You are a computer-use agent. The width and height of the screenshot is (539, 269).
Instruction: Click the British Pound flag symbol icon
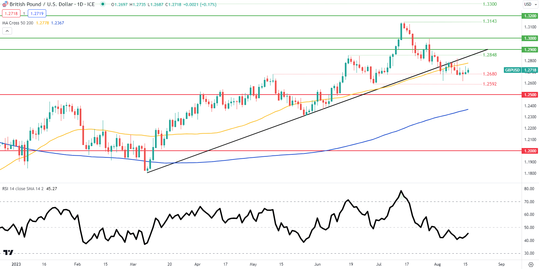(5, 4)
